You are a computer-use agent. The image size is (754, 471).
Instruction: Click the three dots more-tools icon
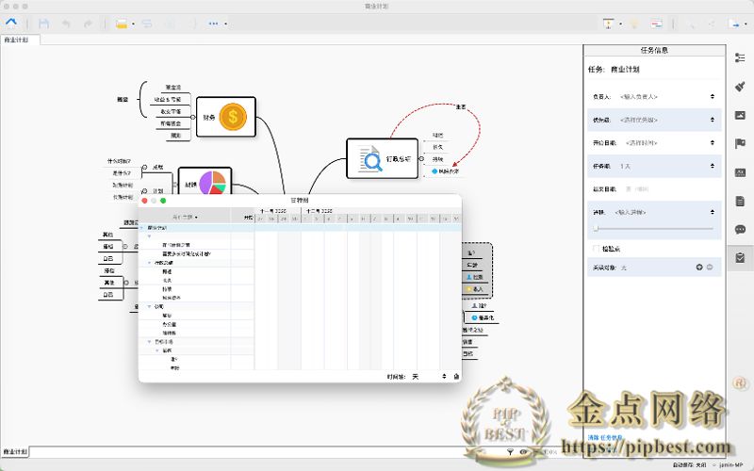(x=214, y=24)
